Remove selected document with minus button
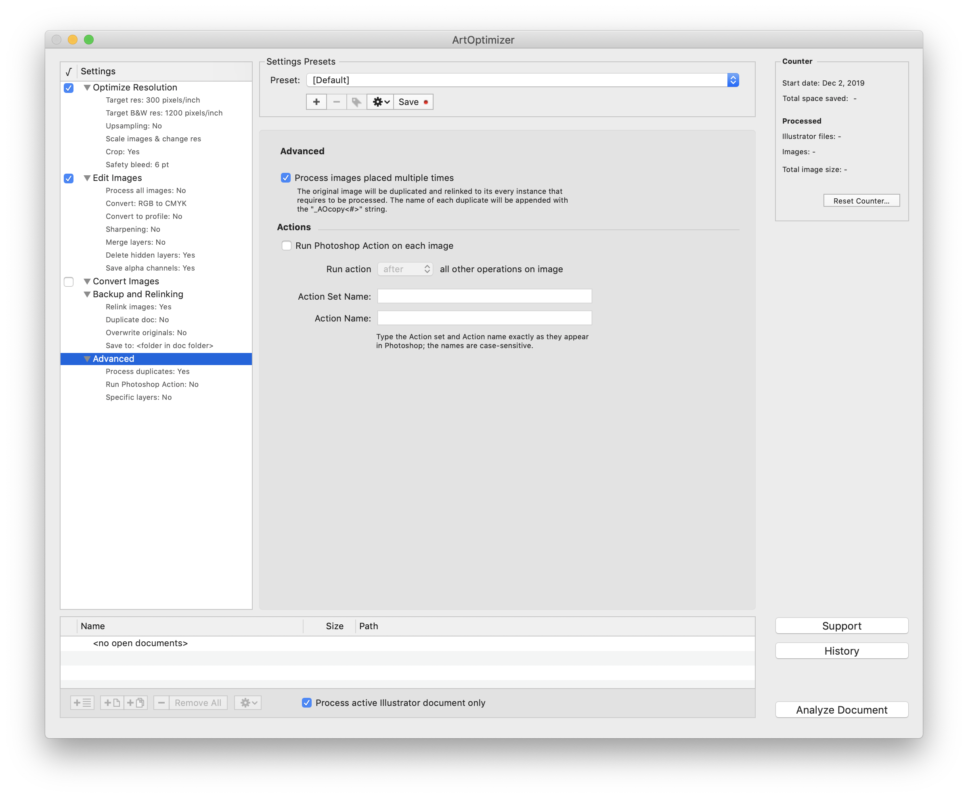 click(x=161, y=702)
